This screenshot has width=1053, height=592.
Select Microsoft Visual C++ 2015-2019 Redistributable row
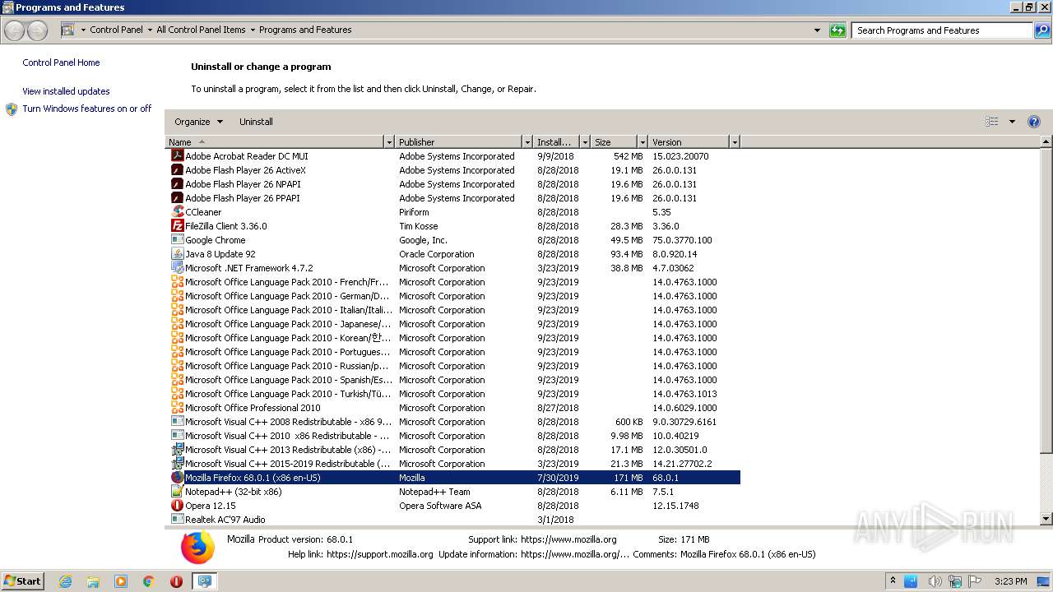(x=454, y=464)
